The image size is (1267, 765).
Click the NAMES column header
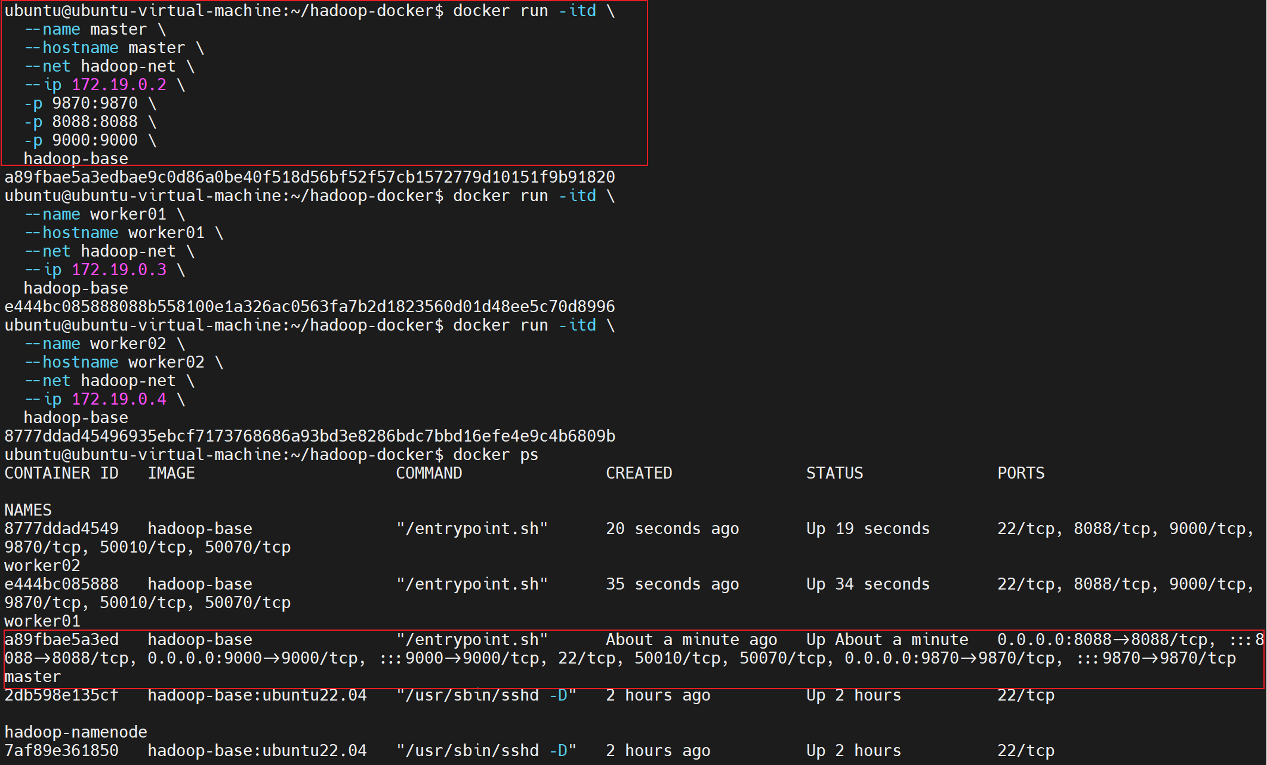tap(28, 510)
